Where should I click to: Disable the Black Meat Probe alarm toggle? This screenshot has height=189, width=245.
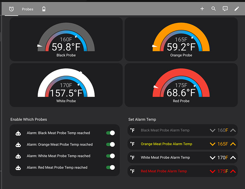(110, 133)
